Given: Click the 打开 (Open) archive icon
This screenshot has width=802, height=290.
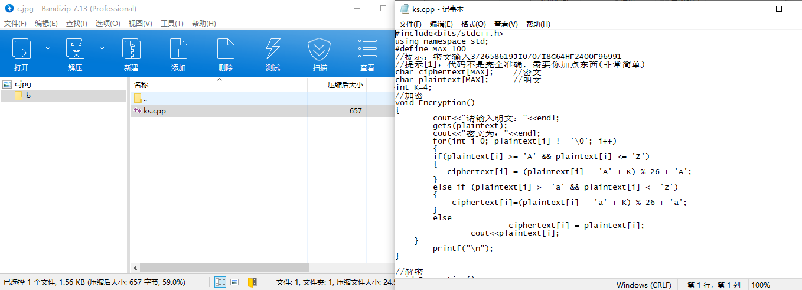Looking at the screenshot, I should tap(22, 49).
